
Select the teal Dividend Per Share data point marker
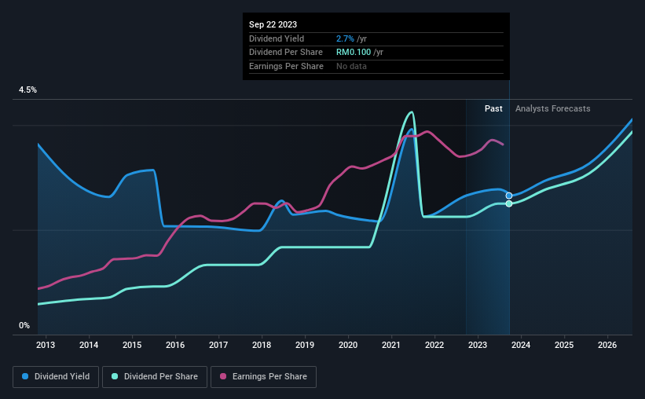pos(509,203)
